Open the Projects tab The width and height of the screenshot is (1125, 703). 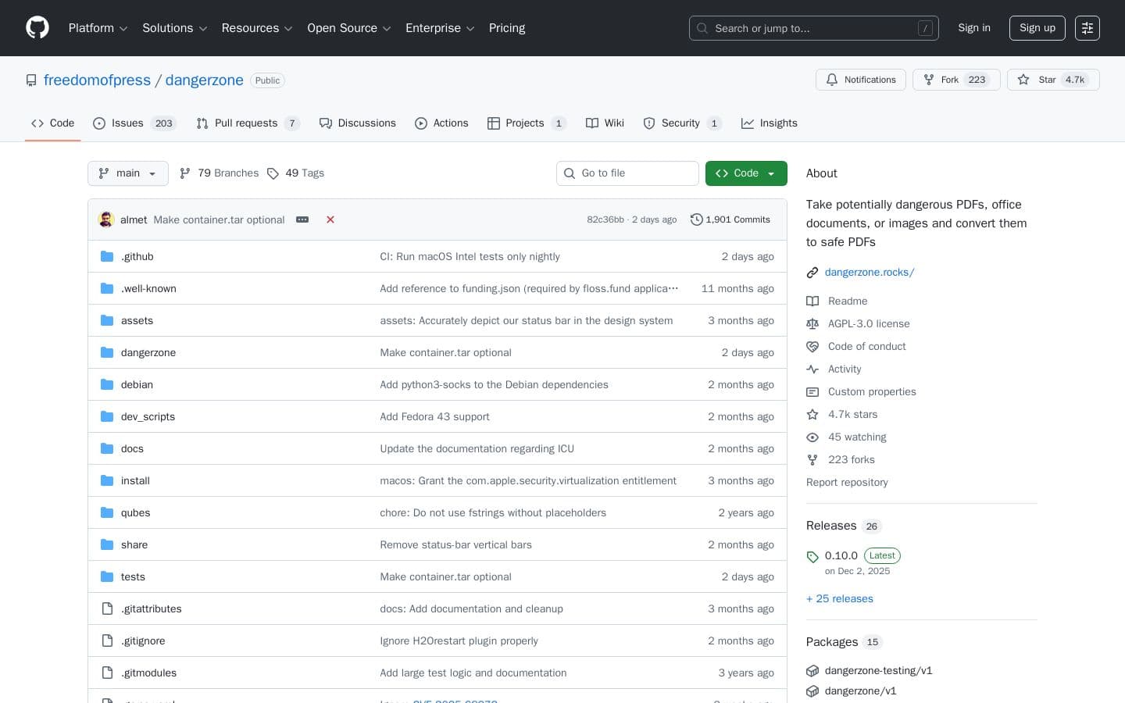527,123
